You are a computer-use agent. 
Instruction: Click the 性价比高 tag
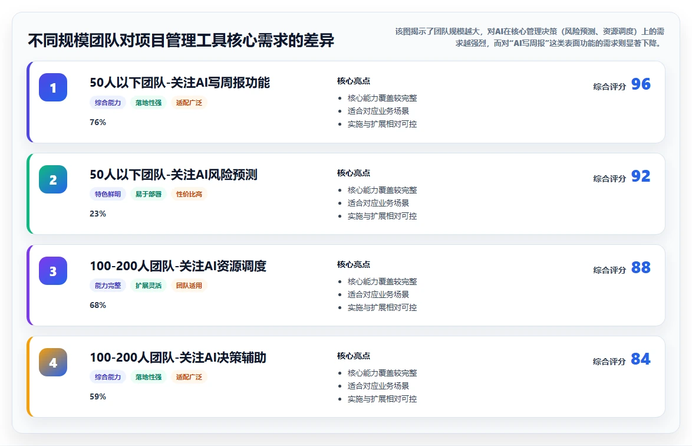[189, 194]
